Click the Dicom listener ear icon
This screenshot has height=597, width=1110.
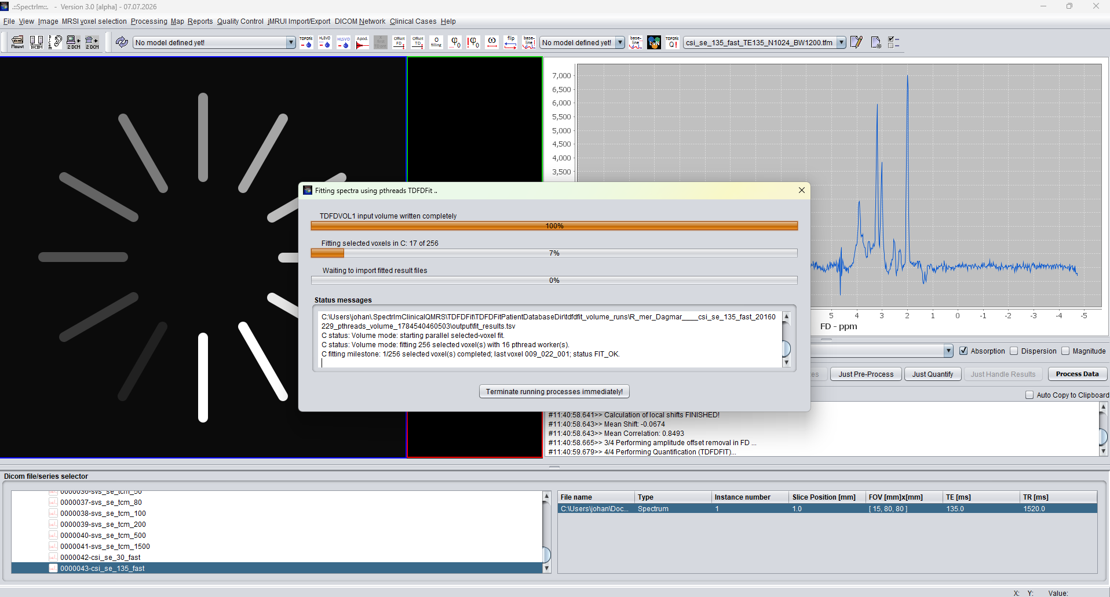[56, 42]
